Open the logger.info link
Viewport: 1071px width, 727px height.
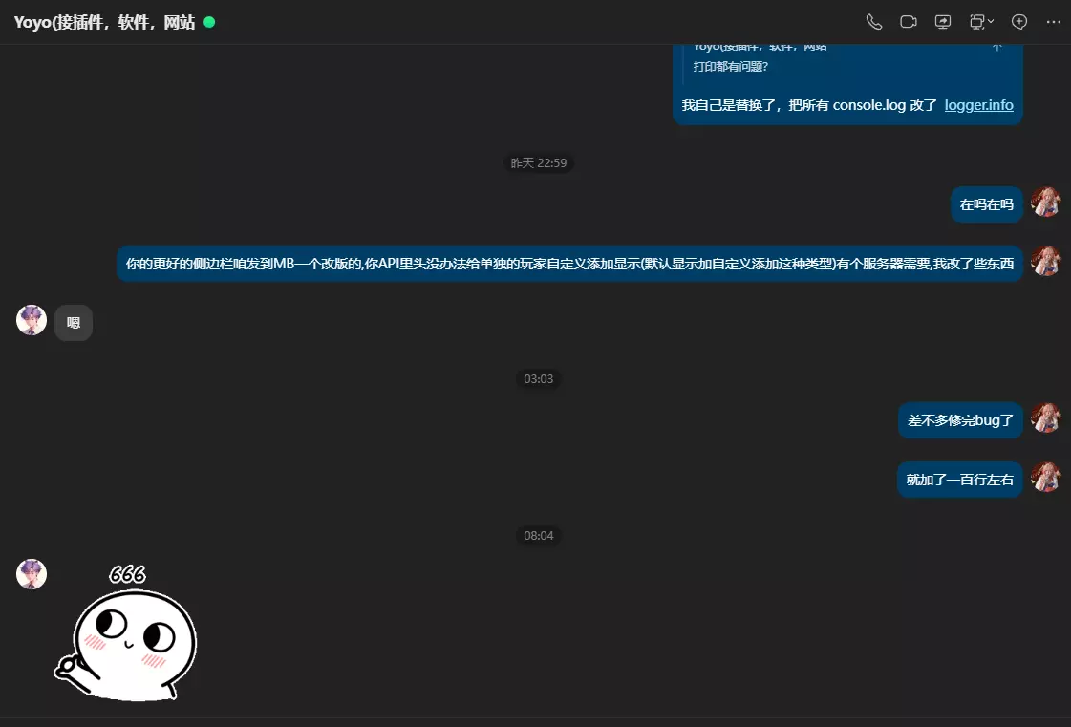(x=978, y=105)
